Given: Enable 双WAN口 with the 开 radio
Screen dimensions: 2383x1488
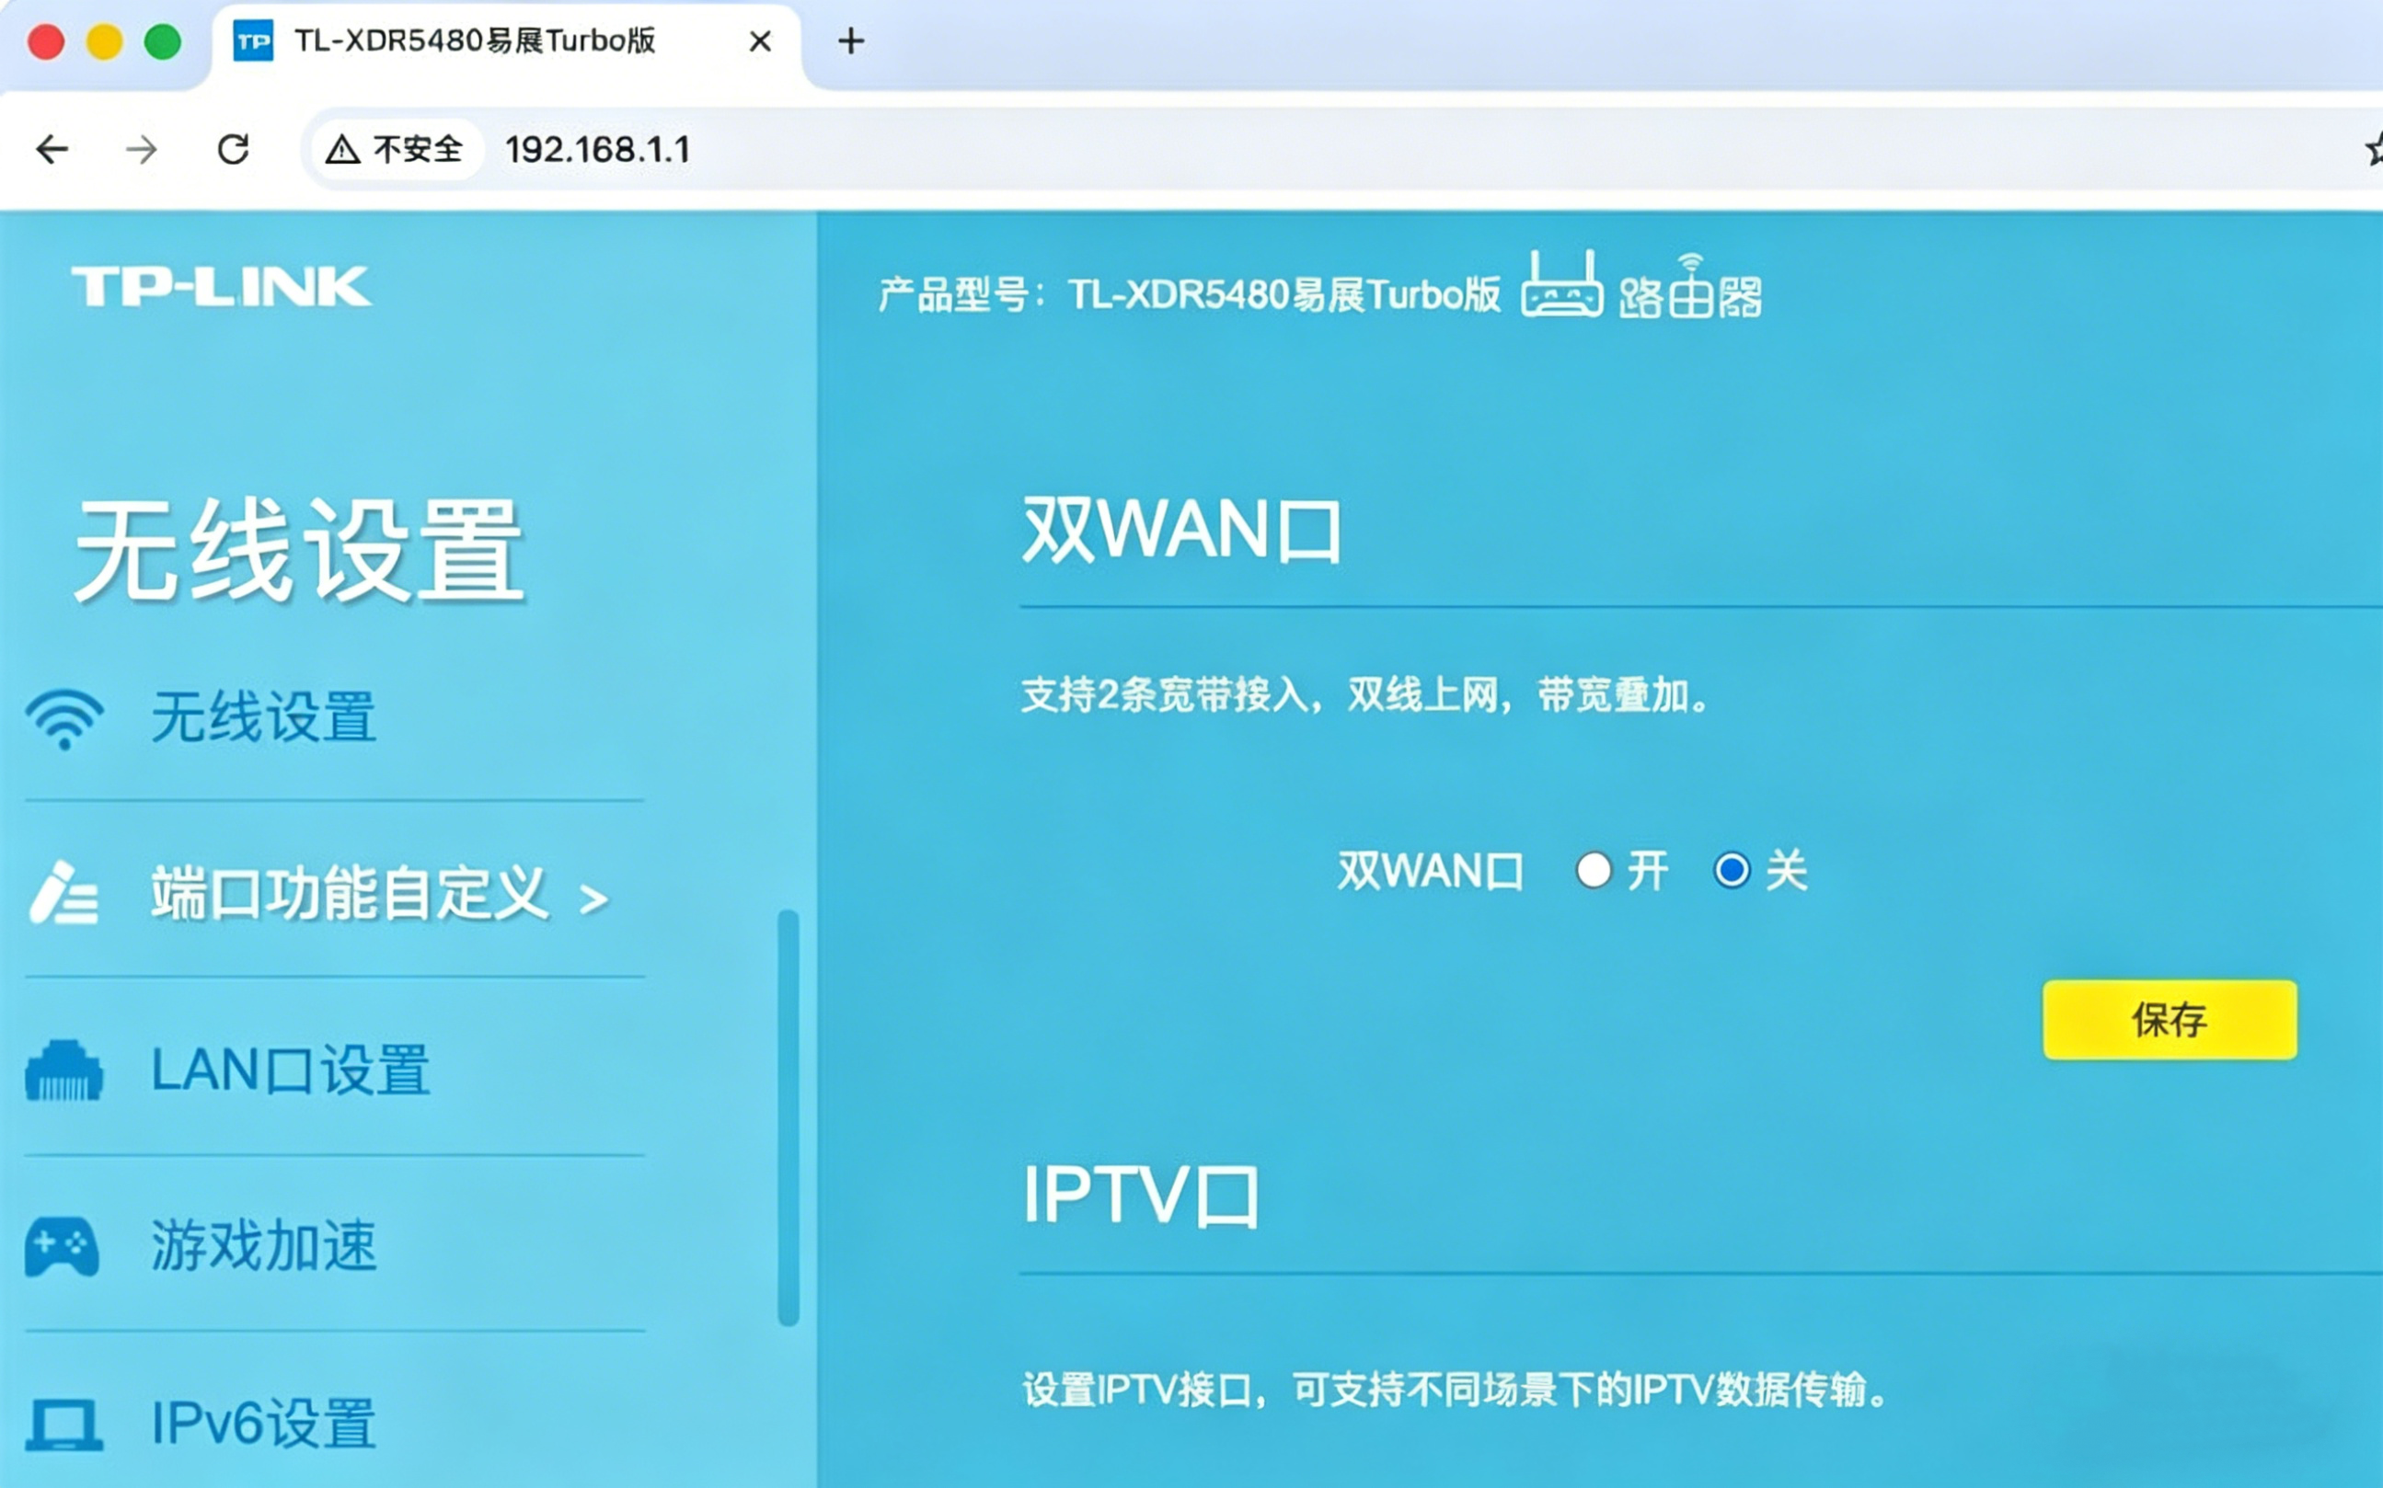Looking at the screenshot, I should point(1594,871).
